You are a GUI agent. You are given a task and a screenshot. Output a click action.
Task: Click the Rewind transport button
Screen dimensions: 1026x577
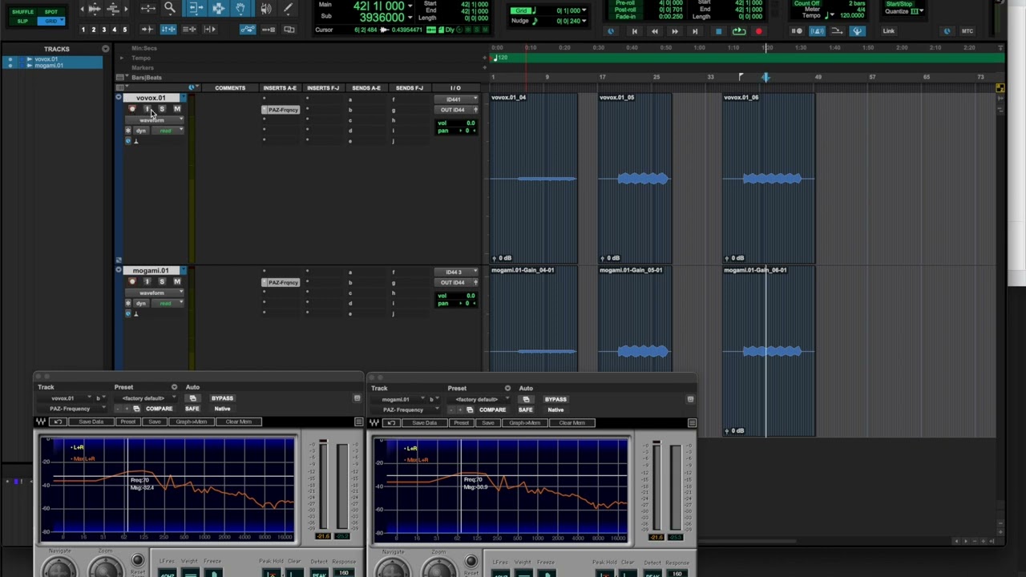654,31
